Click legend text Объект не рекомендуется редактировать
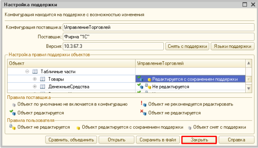Image resolution: width=258 pixels, height=148 pixels. (x=191, y=104)
